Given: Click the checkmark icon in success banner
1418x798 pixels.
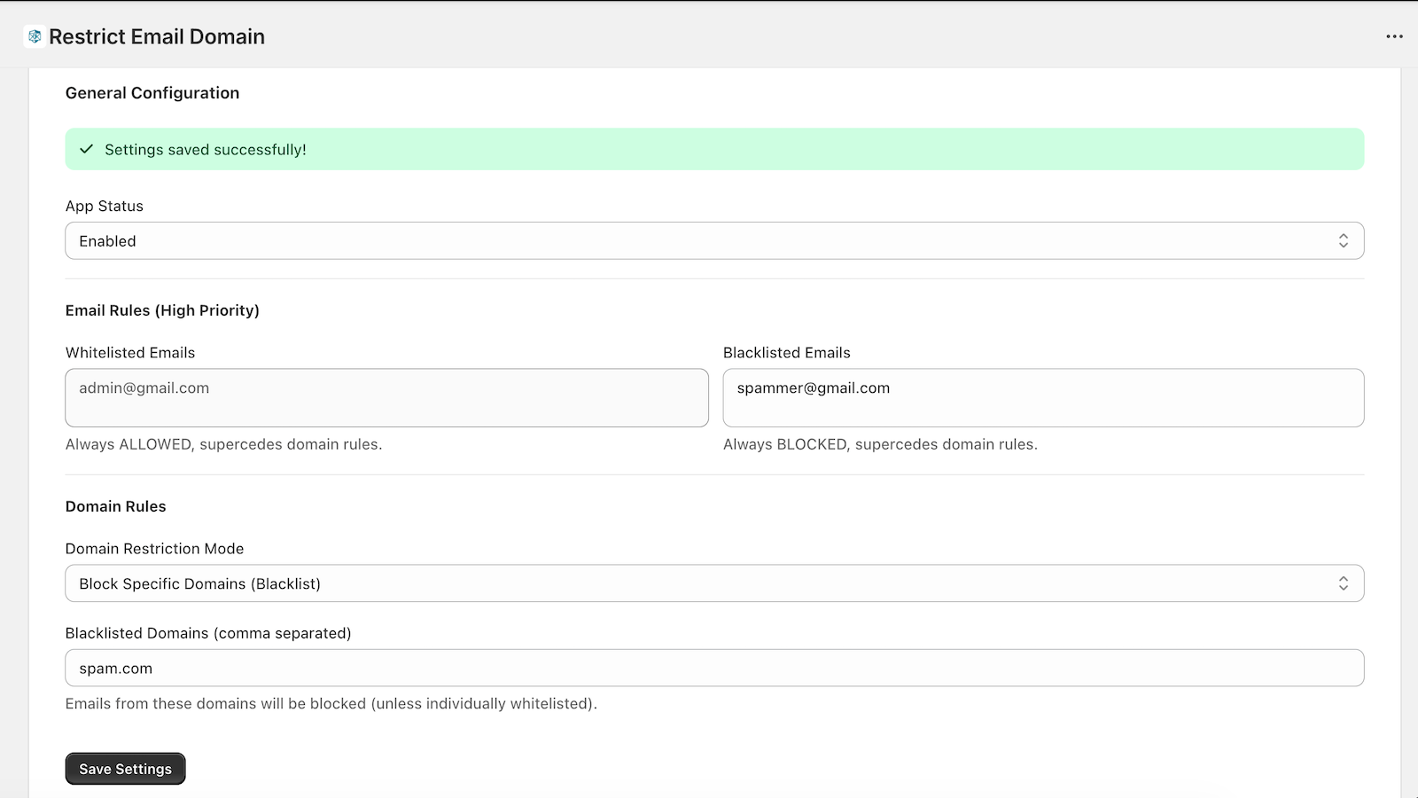Looking at the screenshot, I should [86, 149].
